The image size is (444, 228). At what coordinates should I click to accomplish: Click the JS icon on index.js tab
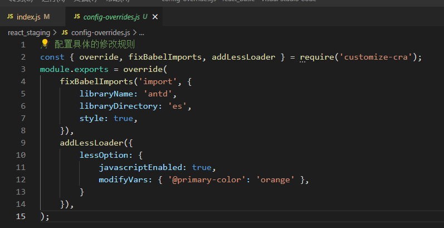click(x=10, y=17)
